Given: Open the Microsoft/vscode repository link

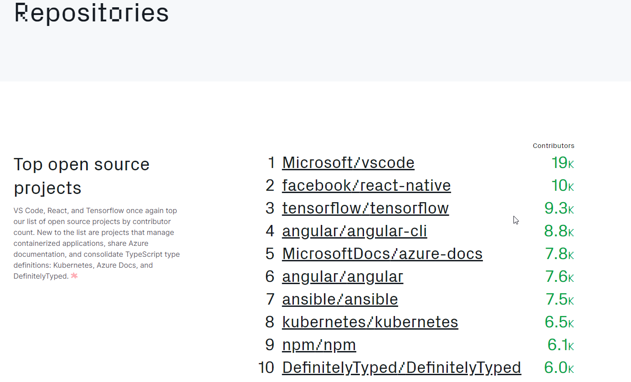Looking at the screenshot, I should (x=348, y=163).
